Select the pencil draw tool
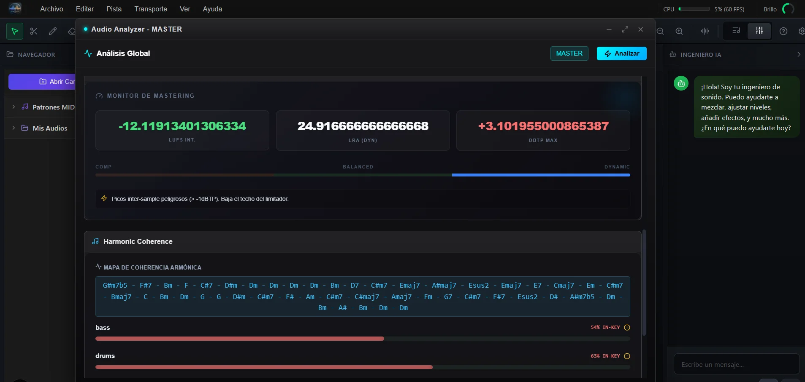This screenshot has height=382, width=805. pyautogui.click(x=53, y=31)
